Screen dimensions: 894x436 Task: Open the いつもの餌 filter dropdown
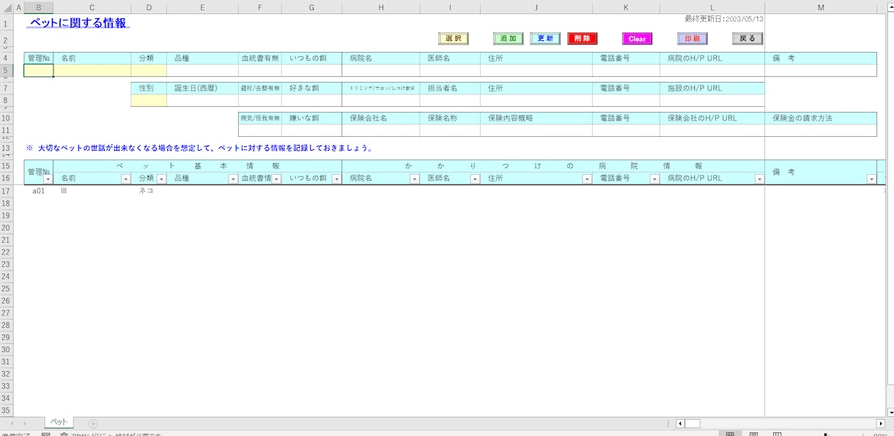click(x=336, y=179)
